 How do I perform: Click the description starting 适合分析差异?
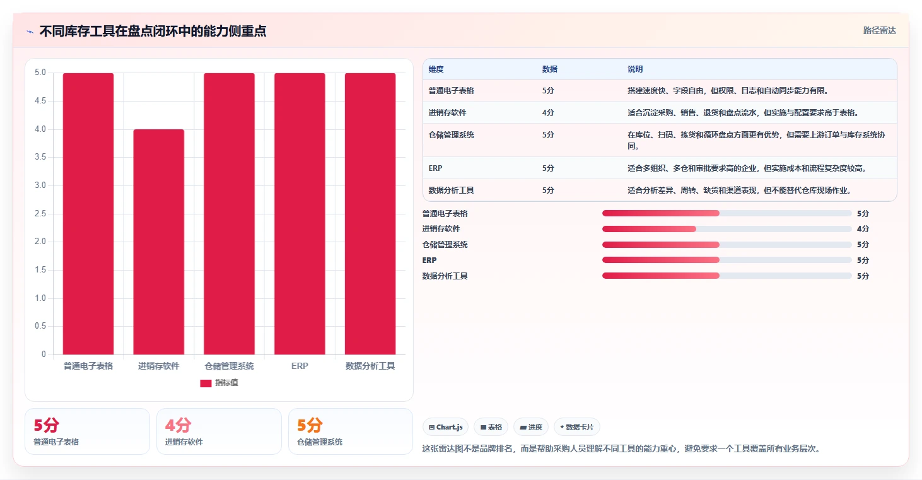click(x=739, y=190)
